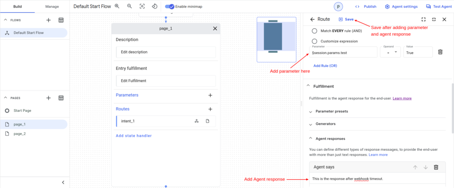Image resolution: width=454 pixels, height=188 pixels.
Task: Click the Parameter input field
Action: click(344, 53)
